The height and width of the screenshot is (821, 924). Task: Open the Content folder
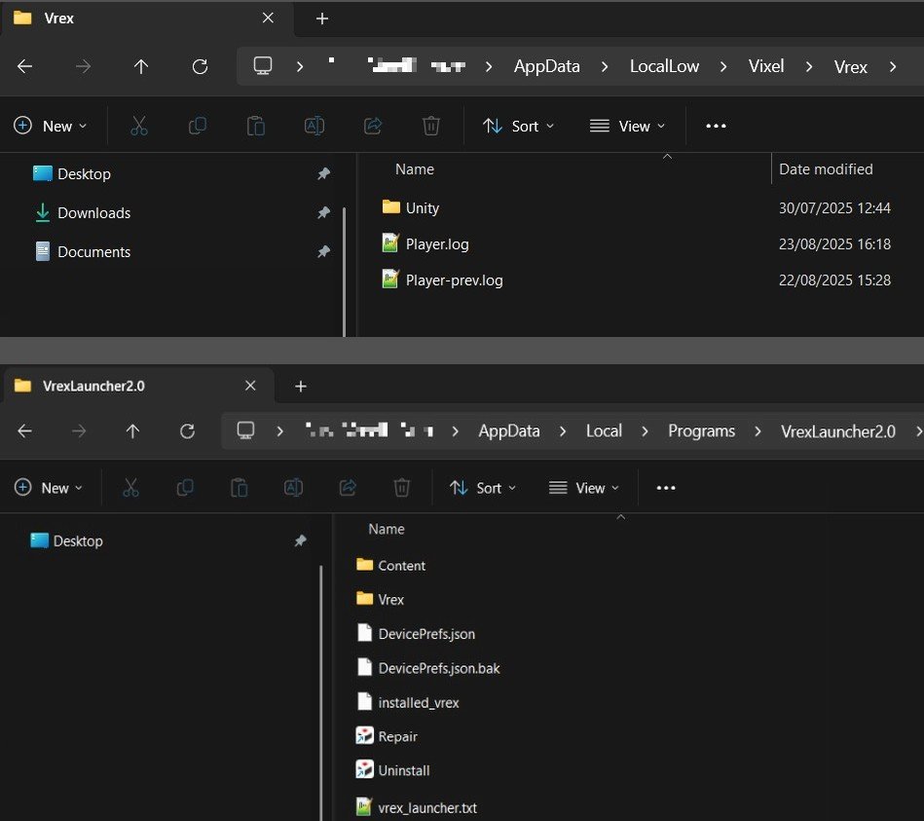coord(401,566)
